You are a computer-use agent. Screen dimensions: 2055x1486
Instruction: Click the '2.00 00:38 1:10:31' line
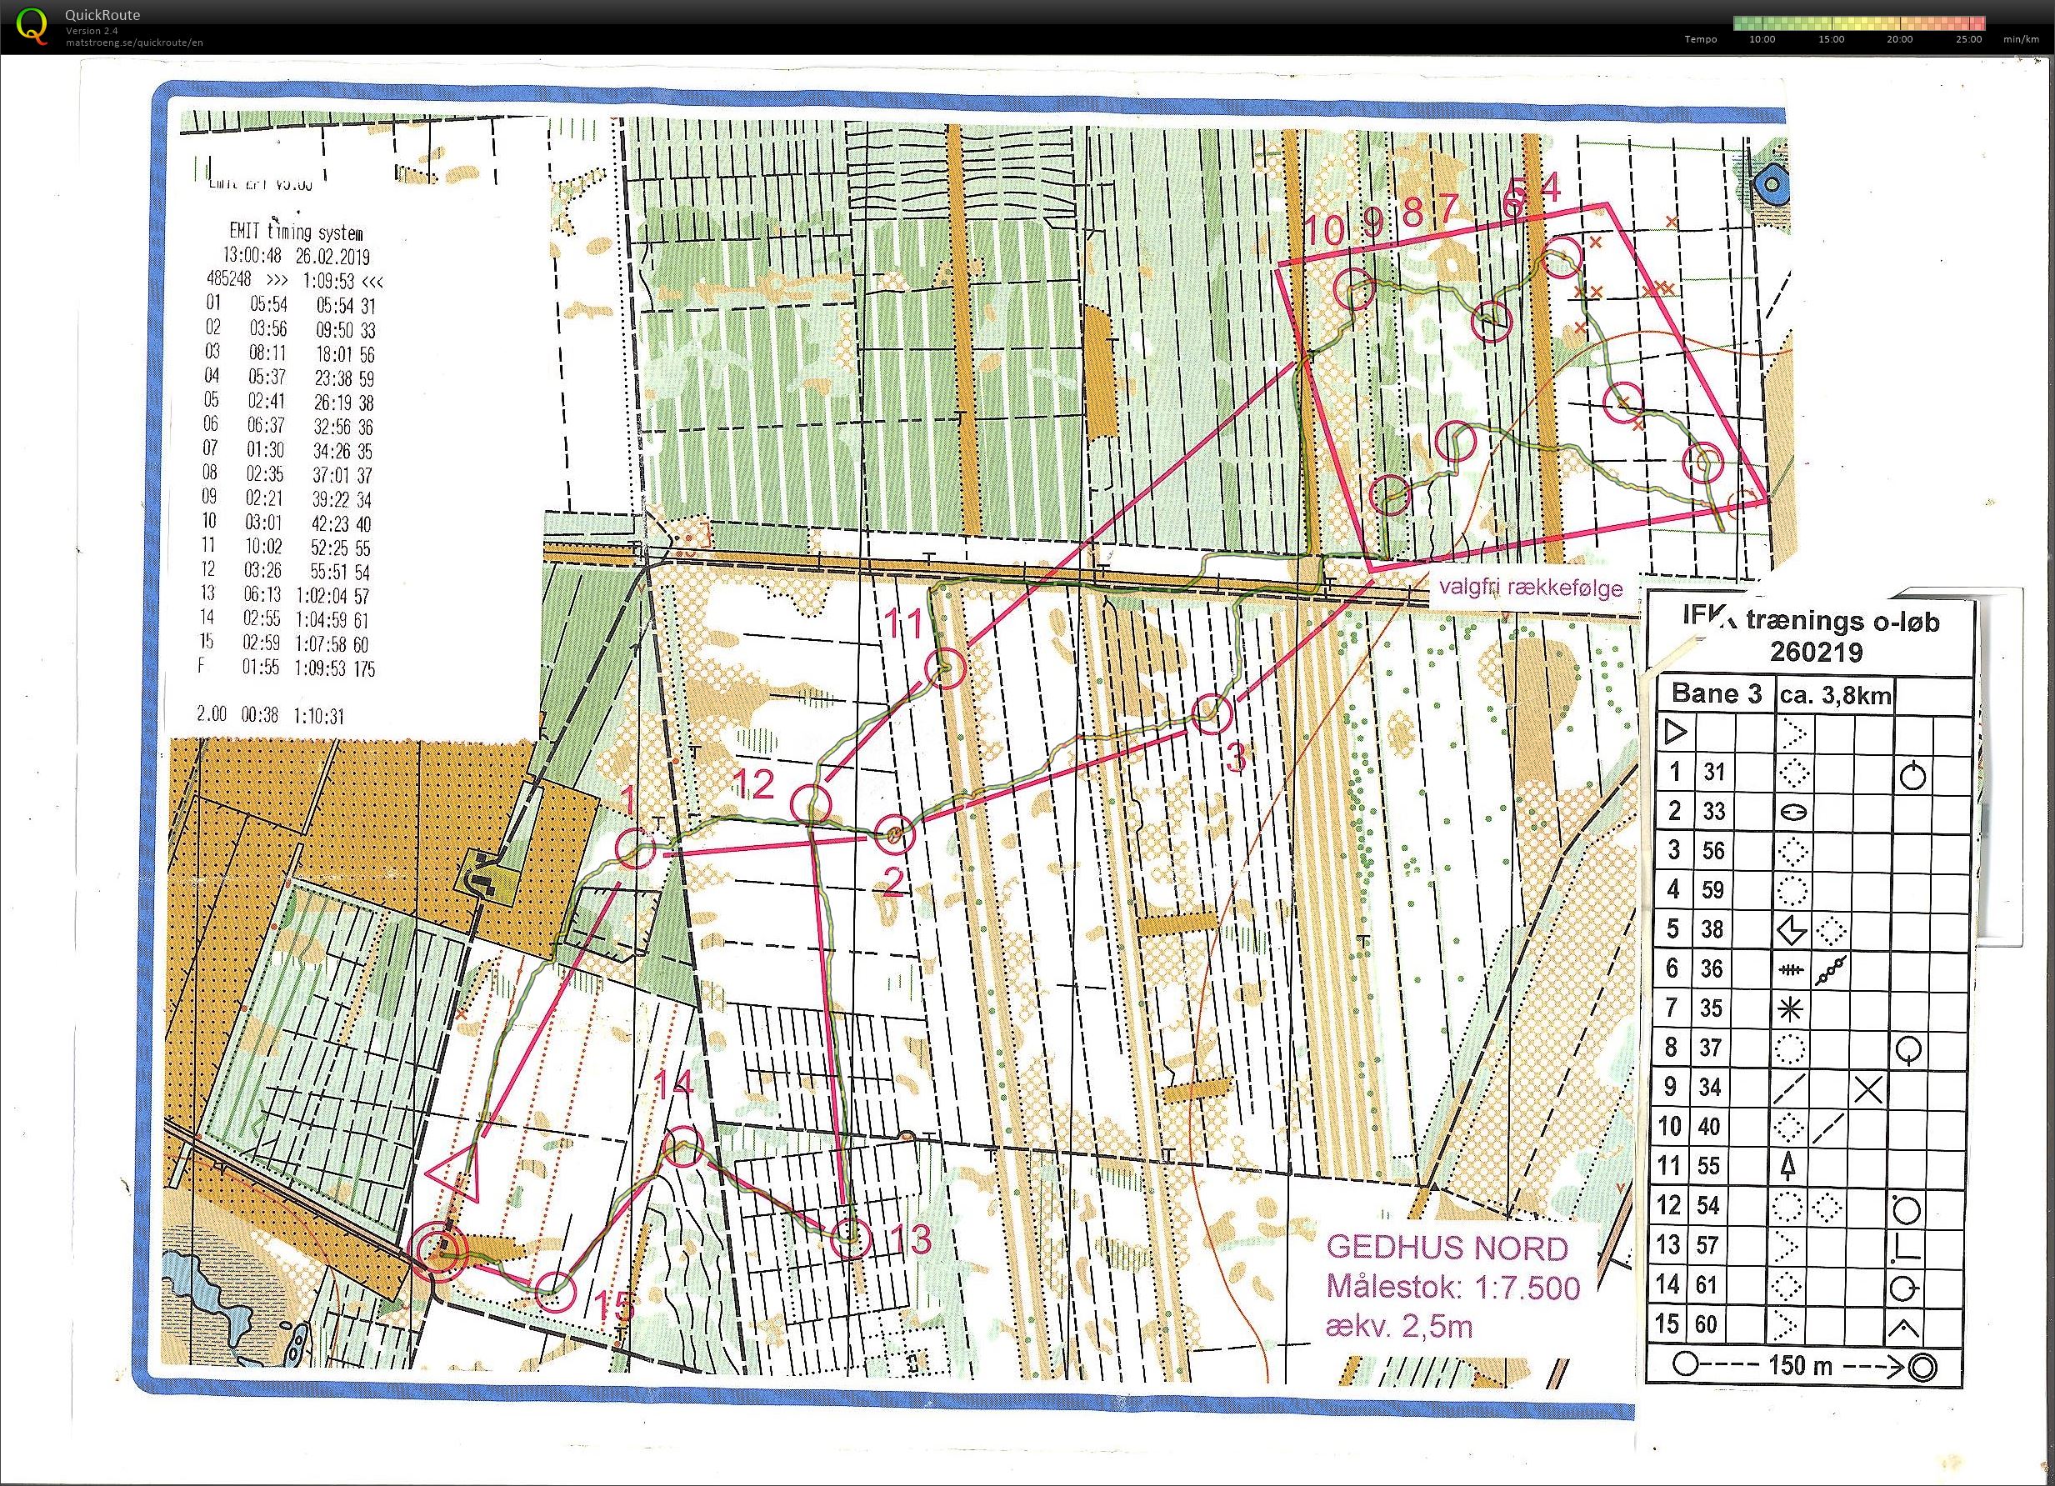pos(270,716)
